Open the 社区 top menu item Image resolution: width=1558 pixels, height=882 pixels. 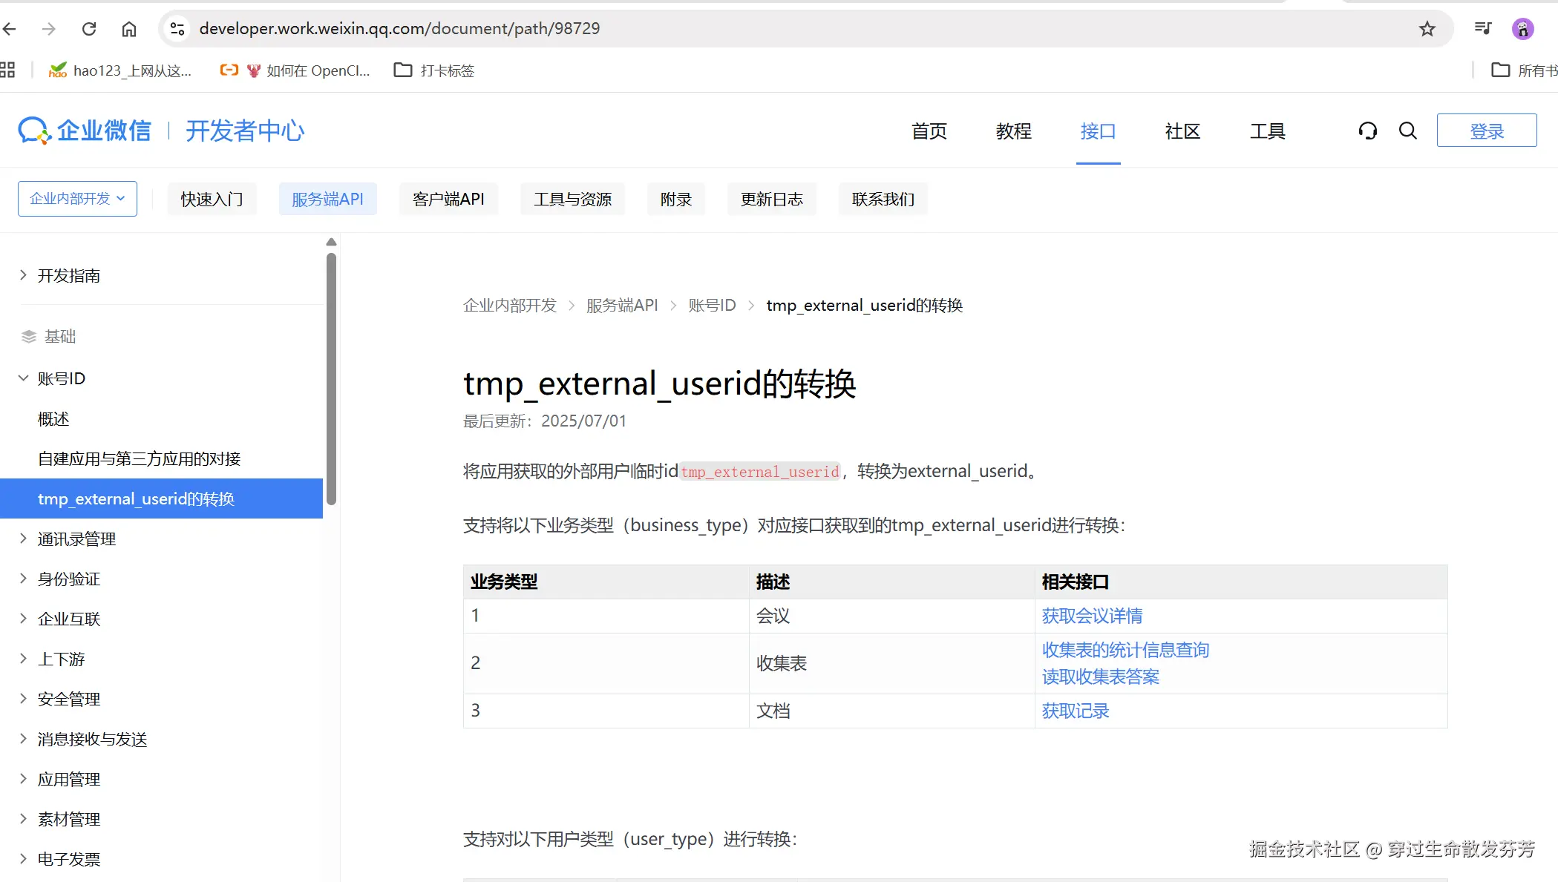tap(1182, 131)
